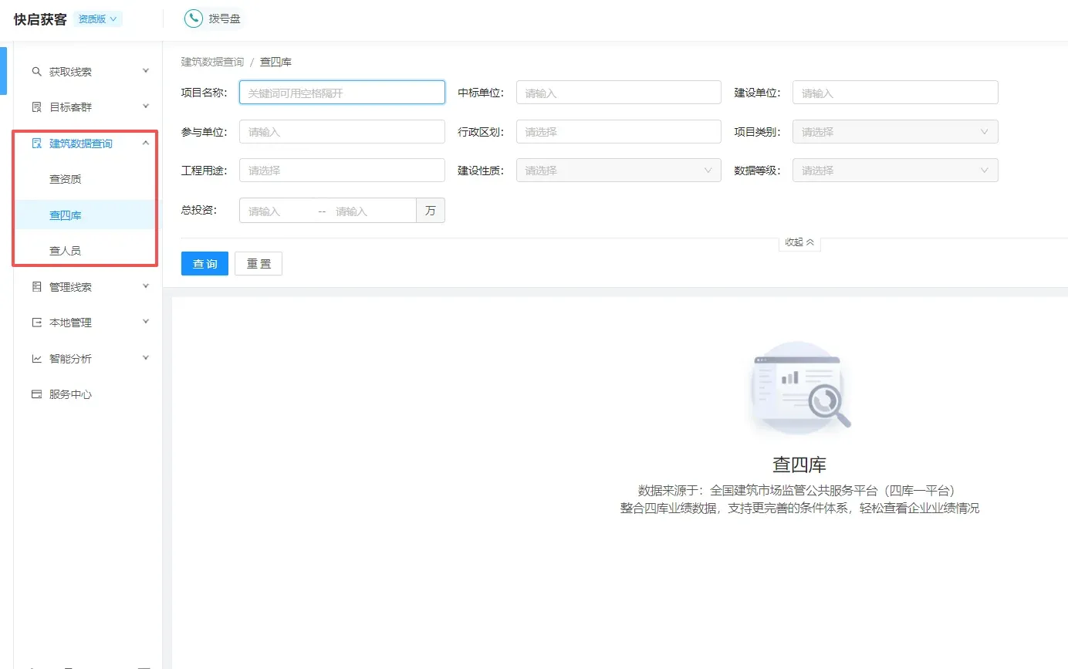
Task: Click the 获取线索 search icon in sidebar
Action: (x=36, y=72)
